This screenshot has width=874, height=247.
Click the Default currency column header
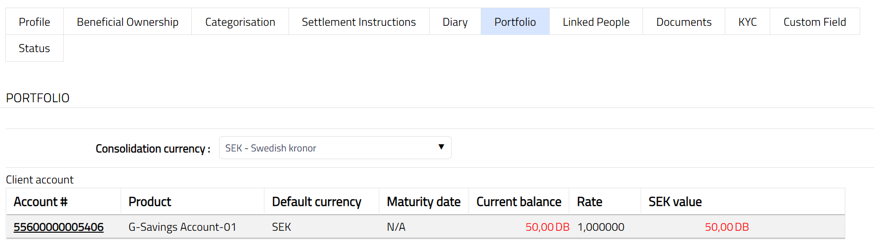point(317,202)
